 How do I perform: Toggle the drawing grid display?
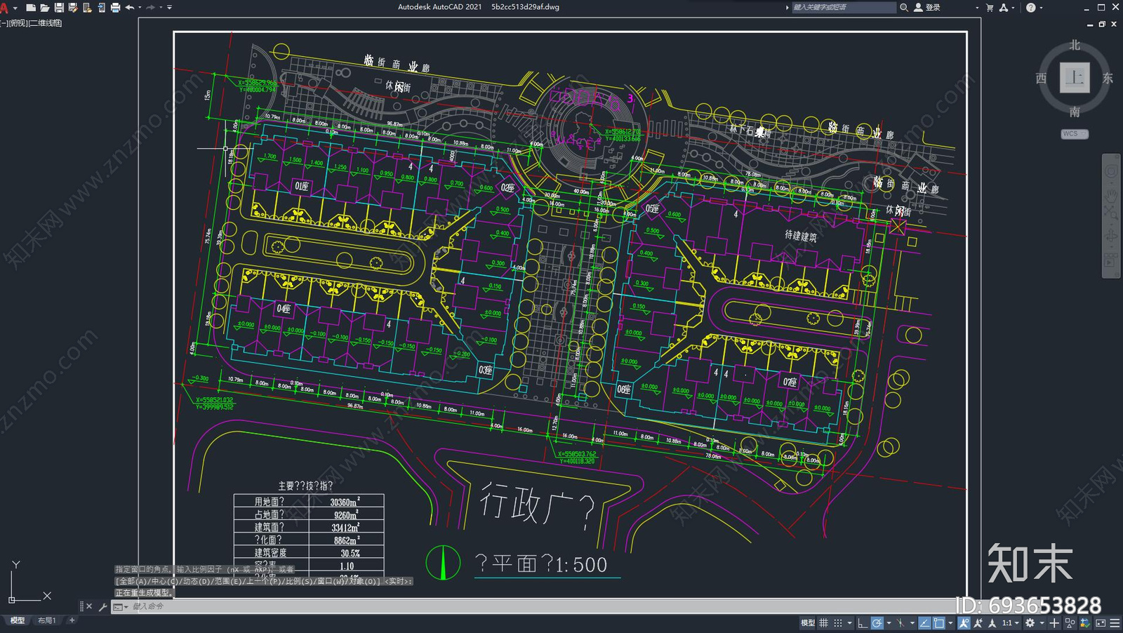[824, 623]
